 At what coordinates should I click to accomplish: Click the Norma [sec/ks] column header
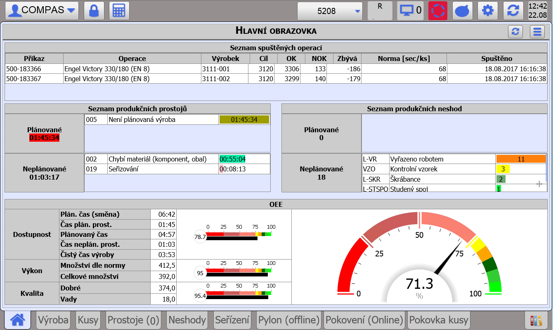(x=404, y=59)
